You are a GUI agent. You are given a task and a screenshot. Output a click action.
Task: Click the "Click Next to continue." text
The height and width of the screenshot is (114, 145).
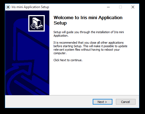(x=68, y=60)
